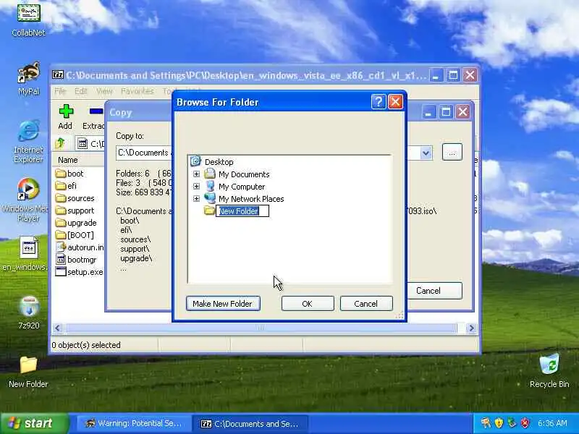Click the yellow security shield tray icon
This screenshot has width=579, height=434.
(499, 422)
